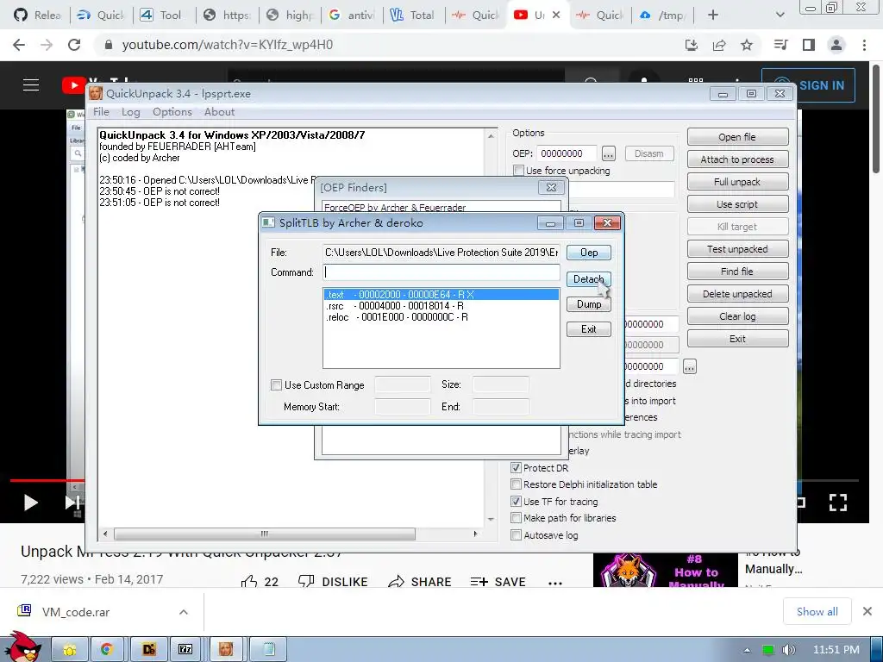Click the share page icon in address bar

(x=719, y=45)
